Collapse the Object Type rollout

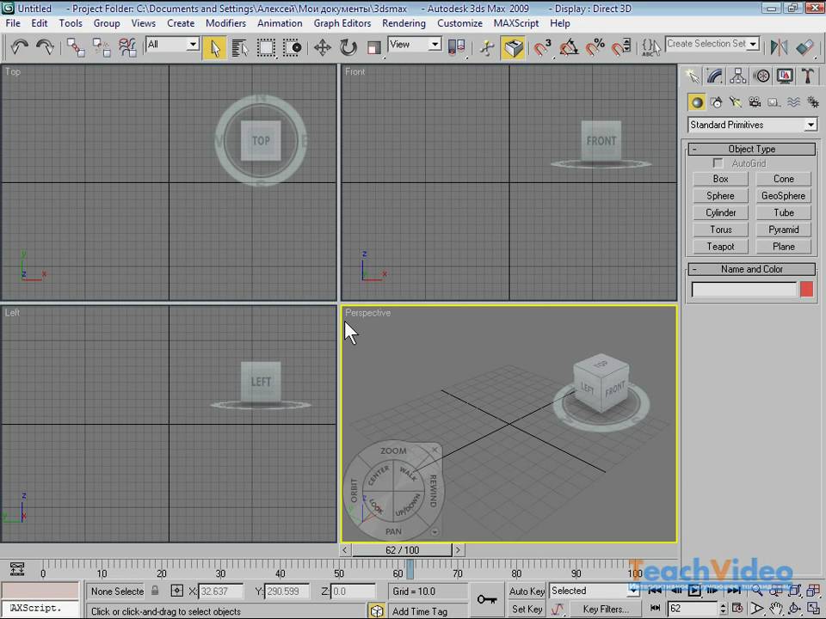click(x=751, y=149)
